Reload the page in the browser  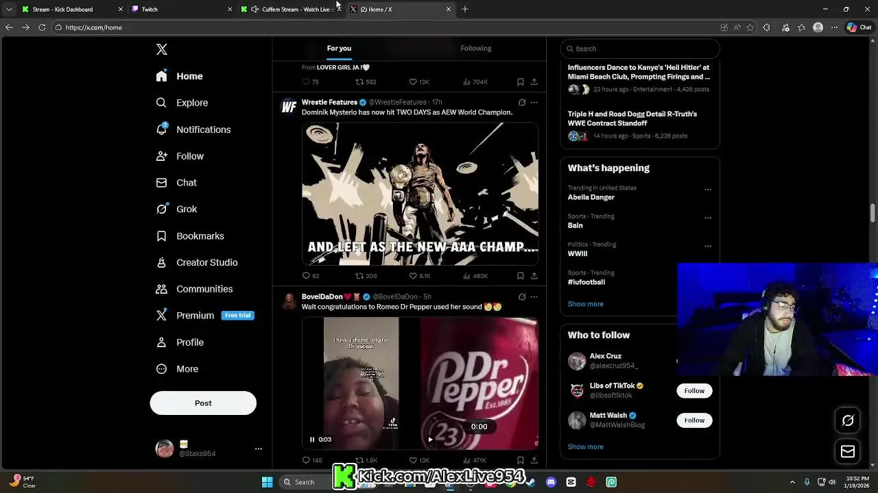pos(42,27)
